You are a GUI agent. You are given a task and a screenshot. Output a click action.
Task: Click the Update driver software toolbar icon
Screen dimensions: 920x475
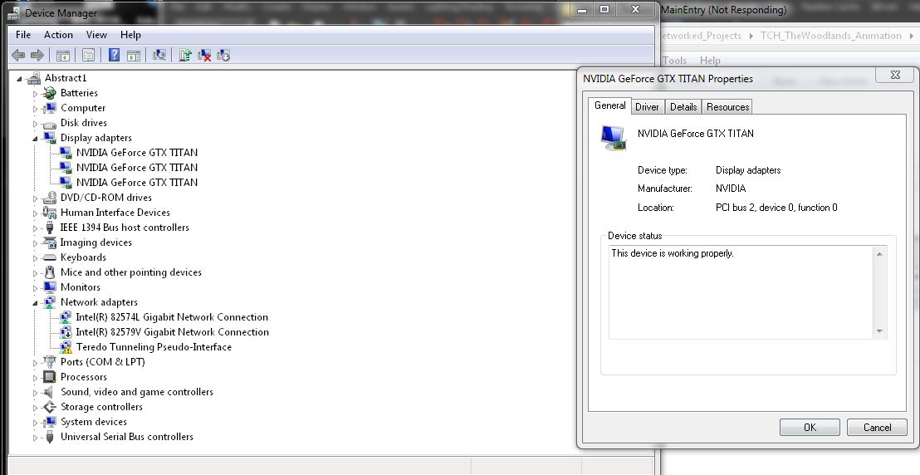pos(185,55)
